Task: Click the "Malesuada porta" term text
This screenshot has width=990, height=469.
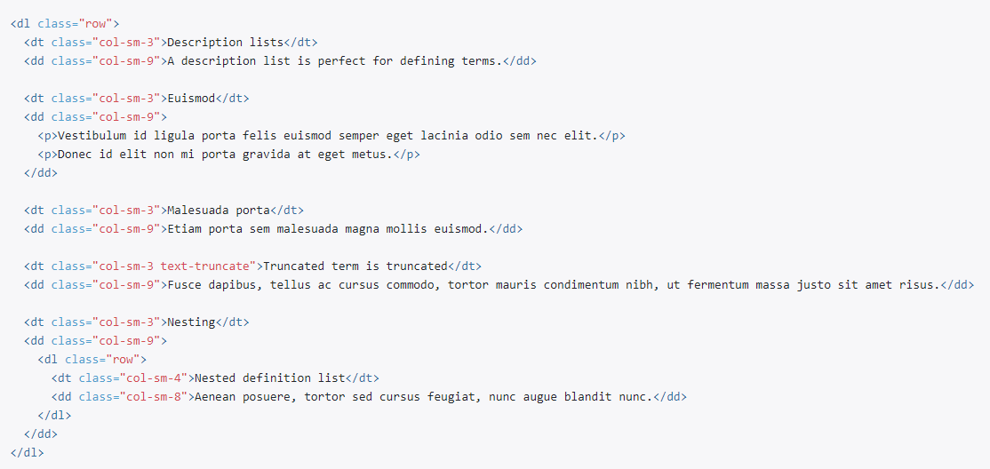Action: (x=219, y=211)
